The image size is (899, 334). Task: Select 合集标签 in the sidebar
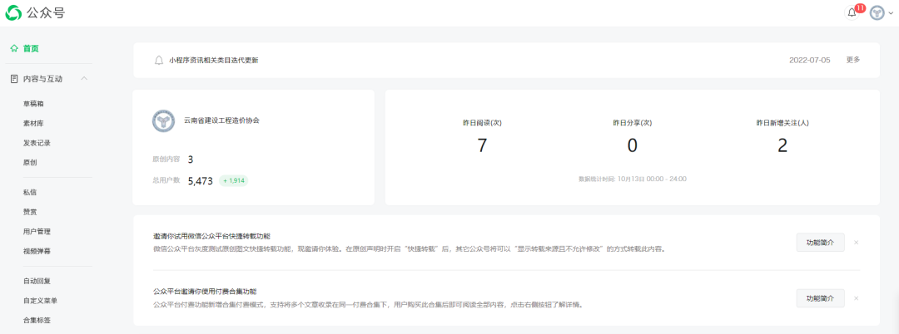[x=37, y=320]
